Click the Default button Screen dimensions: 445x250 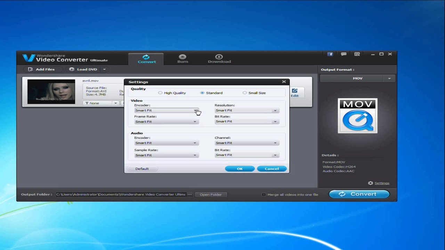(x=142, y=169)
